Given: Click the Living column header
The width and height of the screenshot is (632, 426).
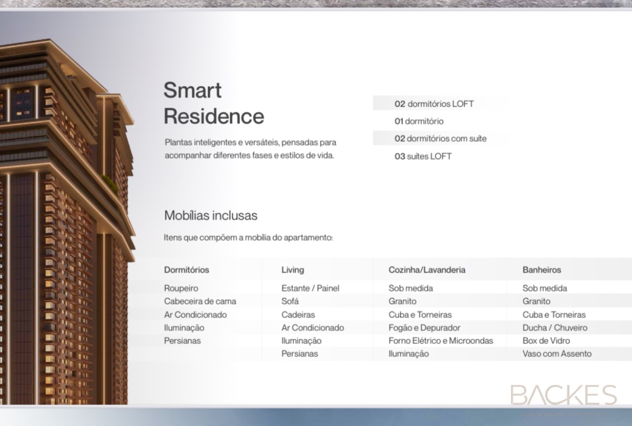Looking at the screenshot, I should point(292,270).
